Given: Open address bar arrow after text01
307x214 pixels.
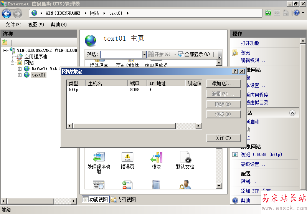Looking at the screenshot, I should 128,13.
